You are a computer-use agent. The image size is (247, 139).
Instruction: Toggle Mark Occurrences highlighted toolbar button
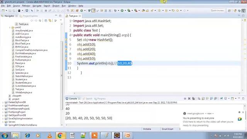(x=93, y=10)
